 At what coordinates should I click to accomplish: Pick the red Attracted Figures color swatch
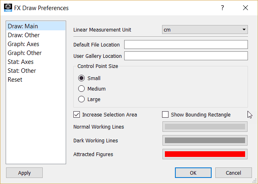coord(205,154)
